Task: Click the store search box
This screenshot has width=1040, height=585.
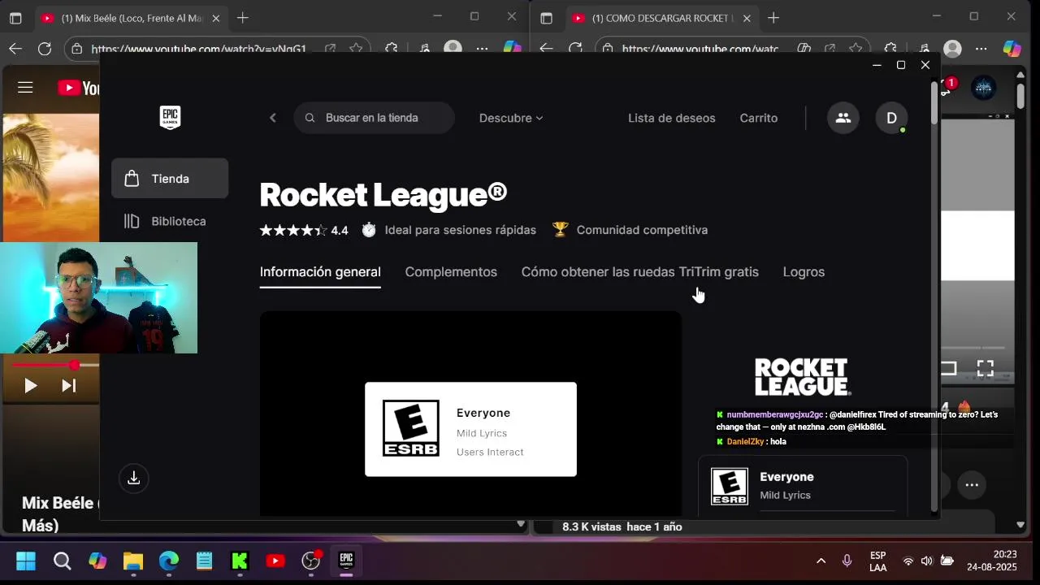Action: [374, 118]
